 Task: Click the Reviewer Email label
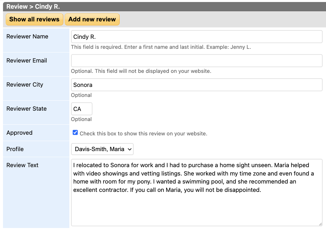26,61
